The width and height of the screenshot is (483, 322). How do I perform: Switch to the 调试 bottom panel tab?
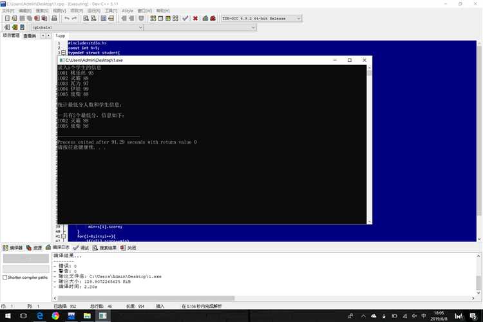coord(81,248)
